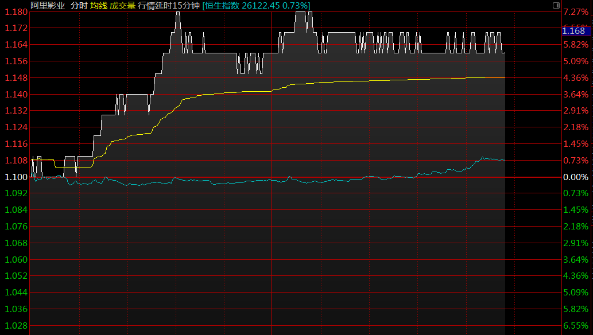Screen dimensions: 593x335
Task: Click the 行情延时15分钟 delay notice
Action: [x=169, y=6]
